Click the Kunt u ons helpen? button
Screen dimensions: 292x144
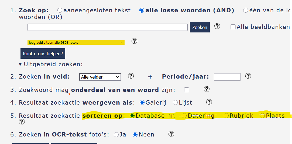43,54
